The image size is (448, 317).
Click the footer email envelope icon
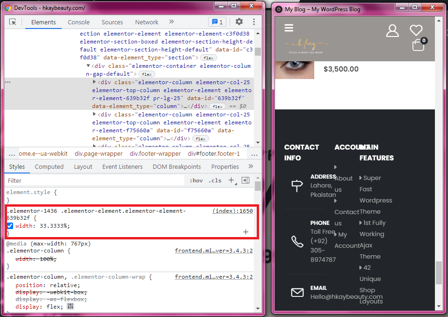tap(297, 292)
